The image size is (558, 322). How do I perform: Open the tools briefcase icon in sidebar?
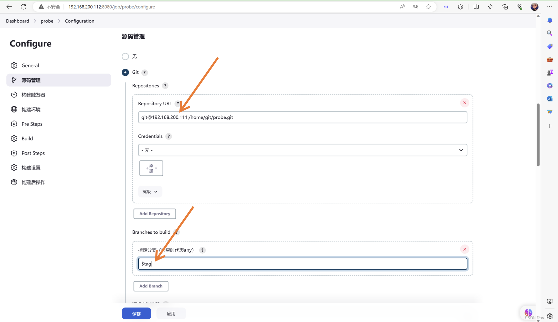click(x=550, y=59)
